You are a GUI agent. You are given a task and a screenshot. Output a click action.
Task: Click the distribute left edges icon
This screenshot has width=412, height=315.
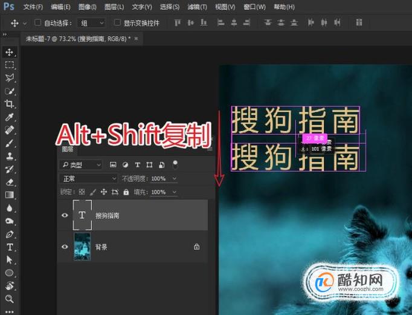[311, 23]
